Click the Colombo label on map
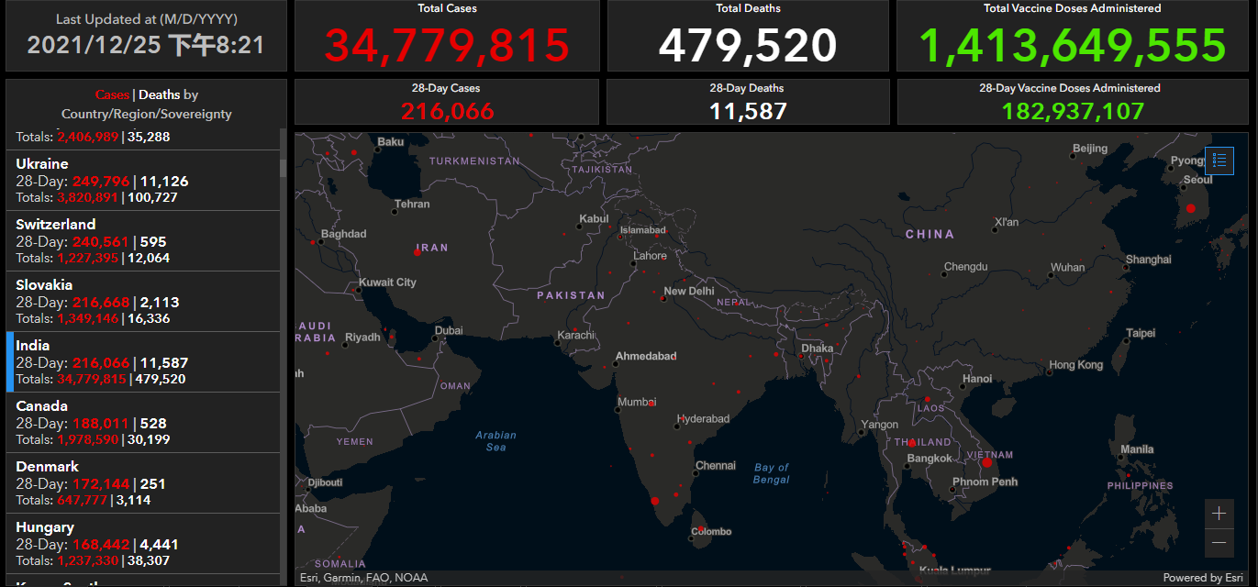 click(x=711, y=531)
